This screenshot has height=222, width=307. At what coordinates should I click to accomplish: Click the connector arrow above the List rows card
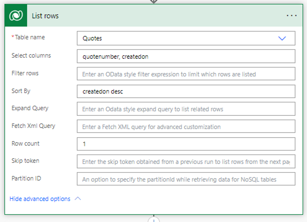[154, 2]
